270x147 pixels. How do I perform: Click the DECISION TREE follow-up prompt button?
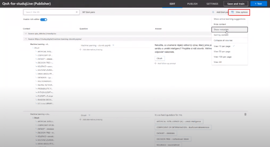click(x=173, y=139)
